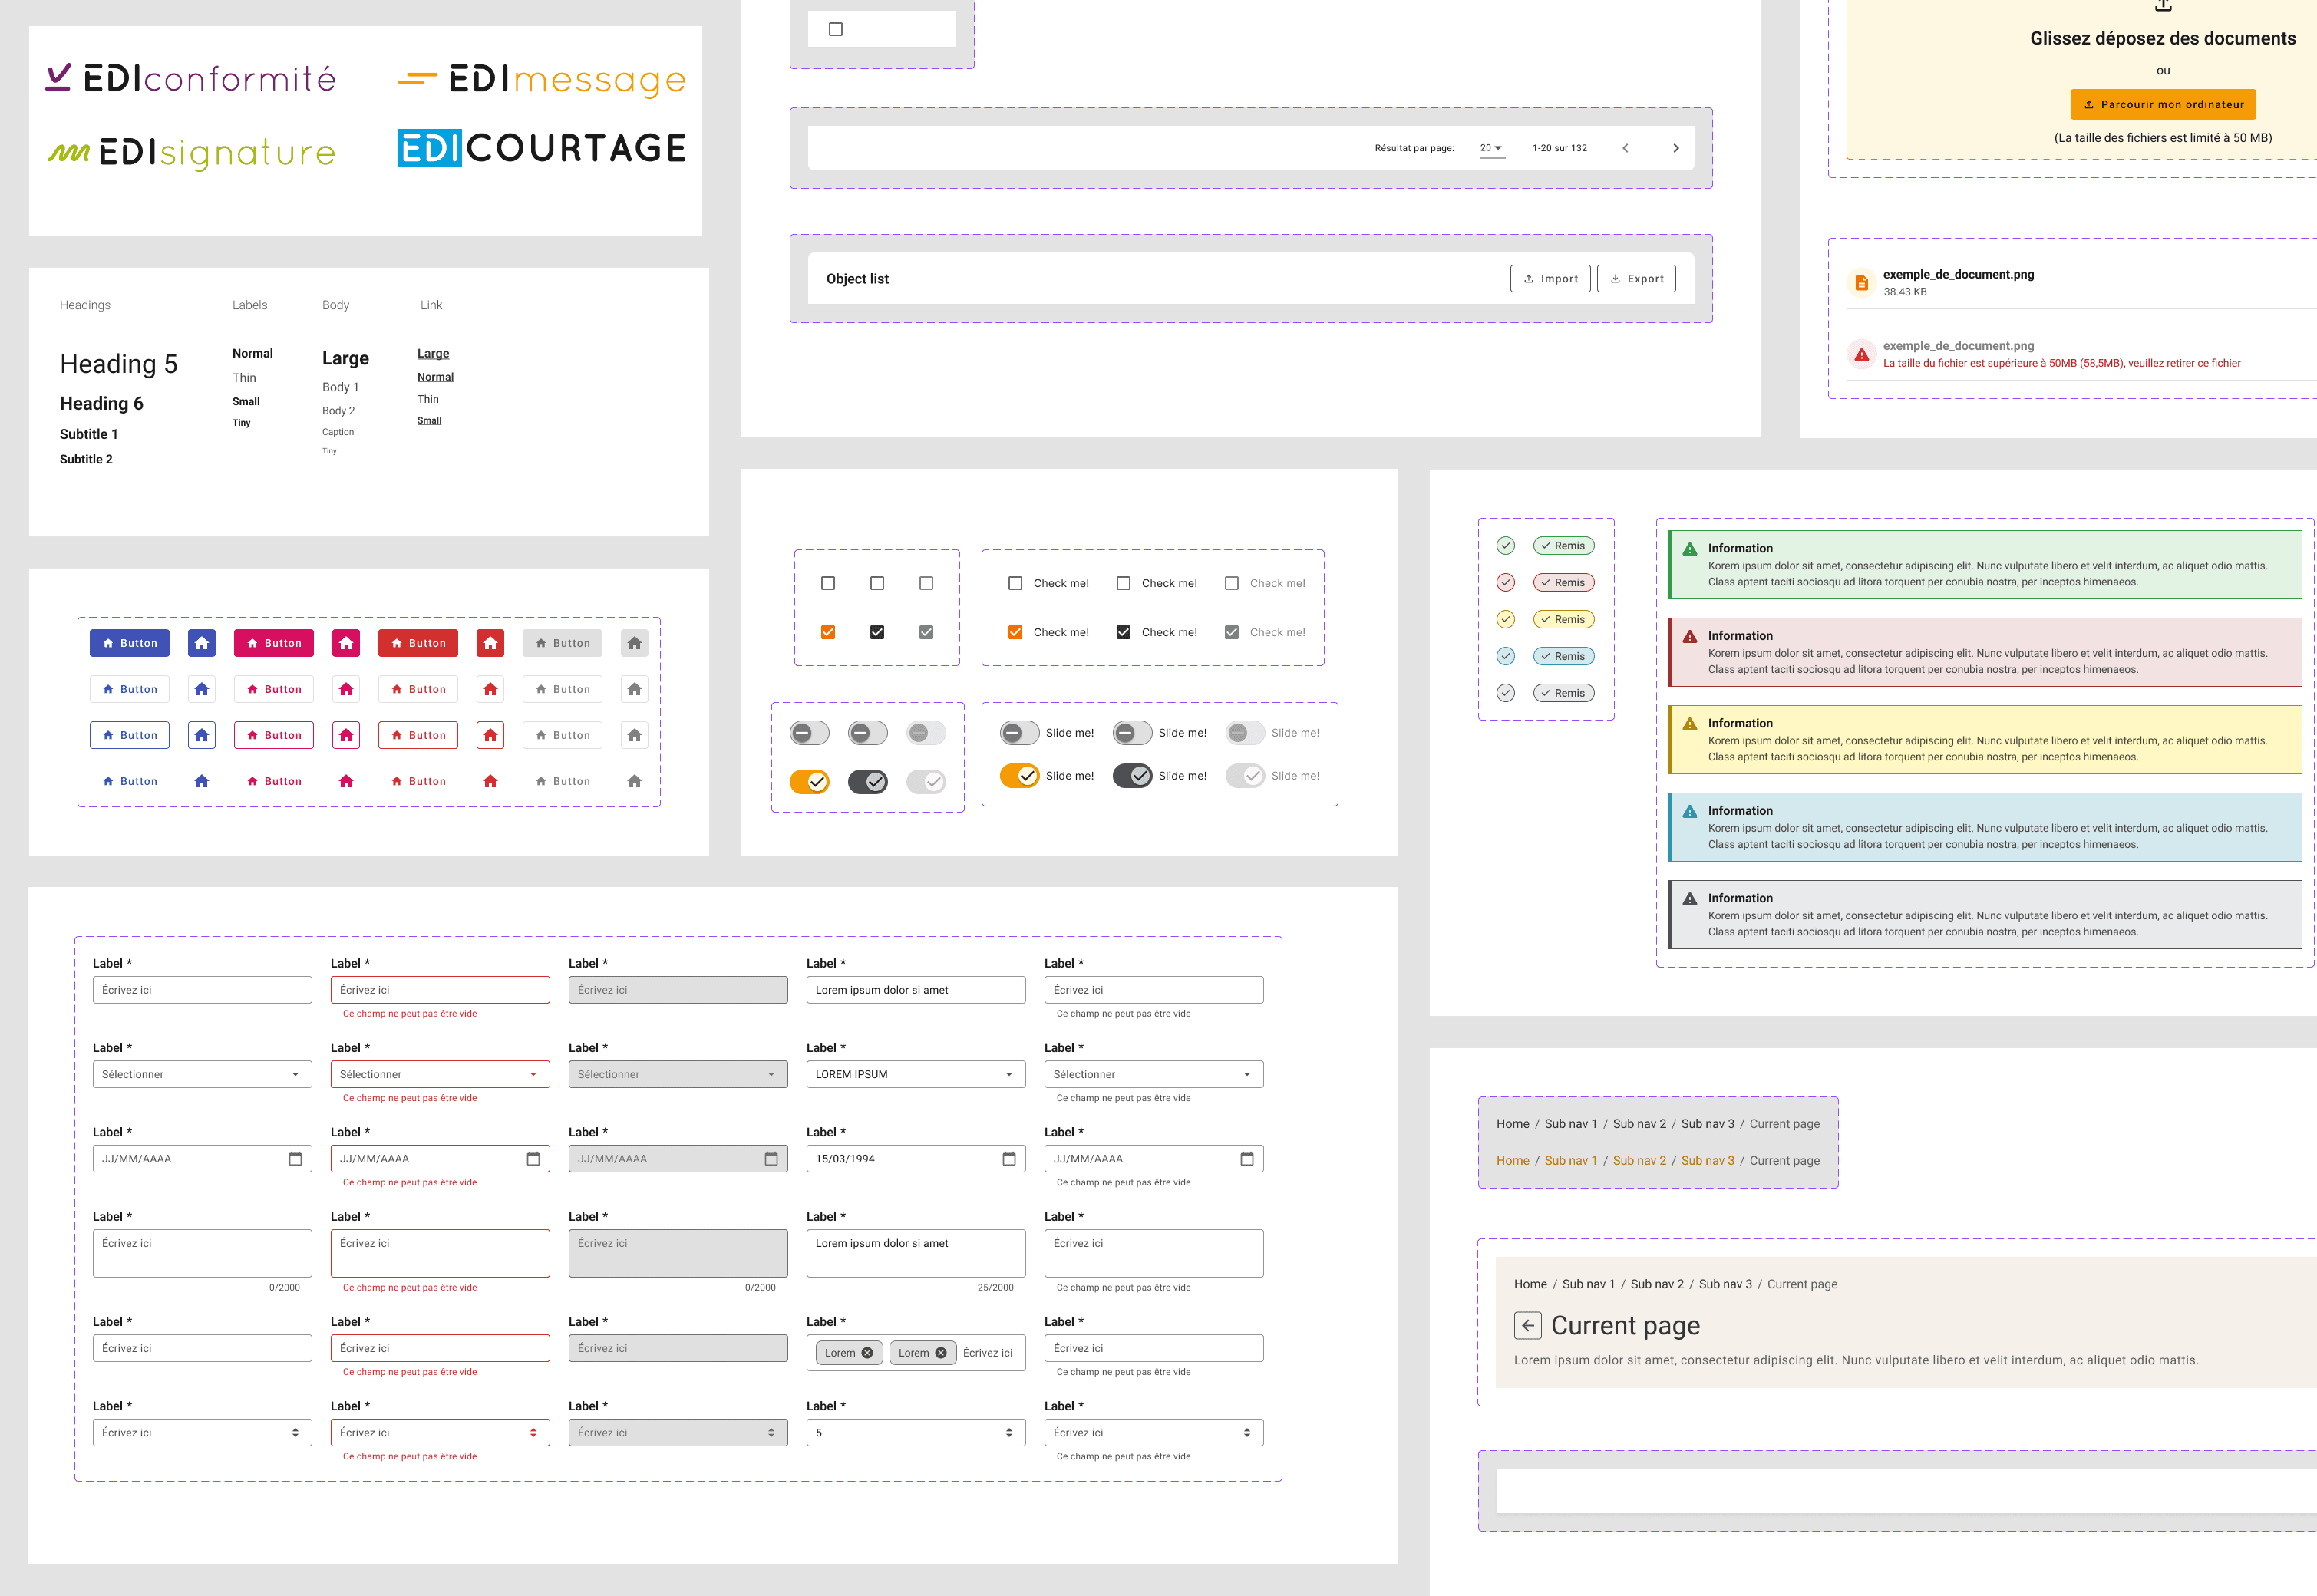
Task: Follow the orange 'Sub nav 1' breadcrumb
Action: 1571,1161
